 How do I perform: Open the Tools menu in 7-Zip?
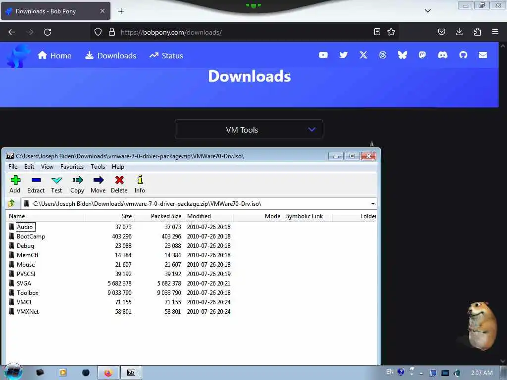click(98, 167)
